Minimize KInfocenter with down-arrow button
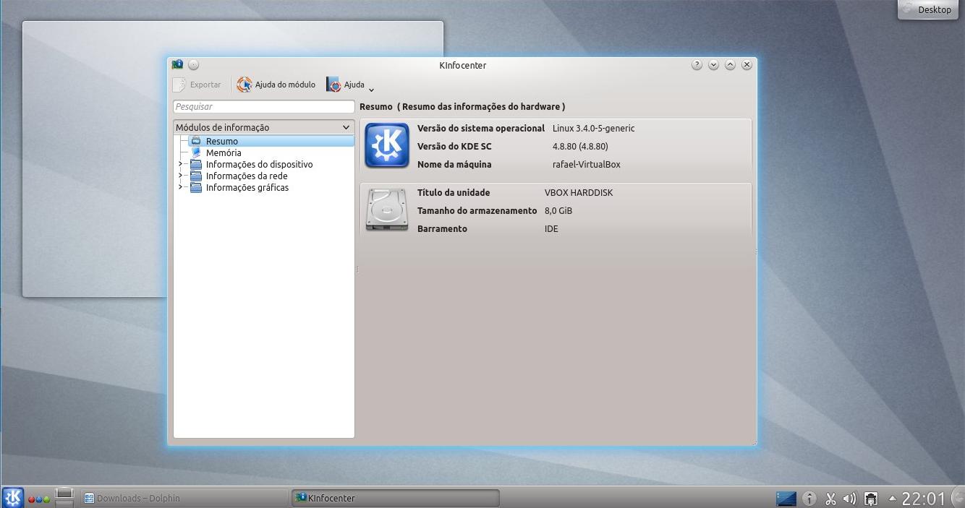Screen dimensions: 965x508 tap(713, 64)
